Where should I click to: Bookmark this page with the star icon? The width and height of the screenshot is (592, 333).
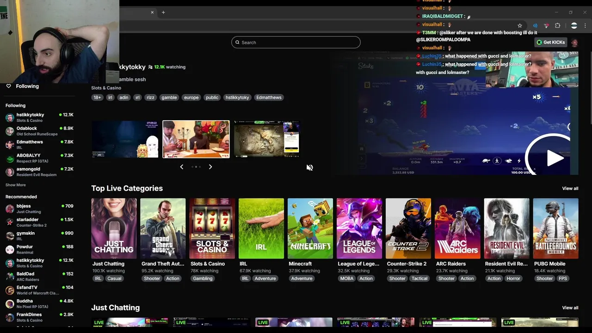click(x=520, y=25)
